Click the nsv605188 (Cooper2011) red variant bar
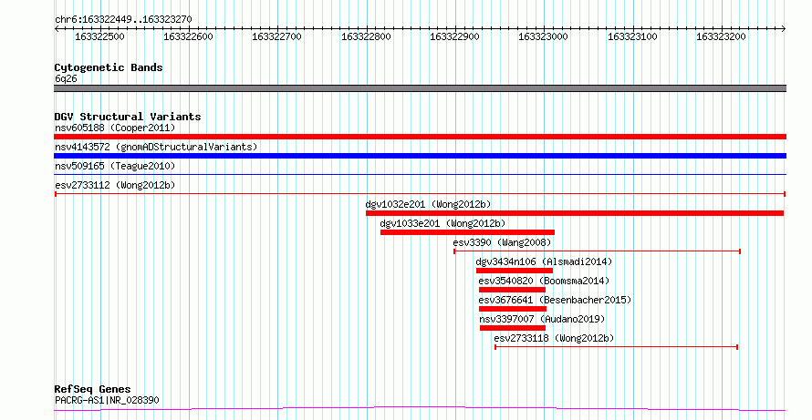 (x=420, y=137)
